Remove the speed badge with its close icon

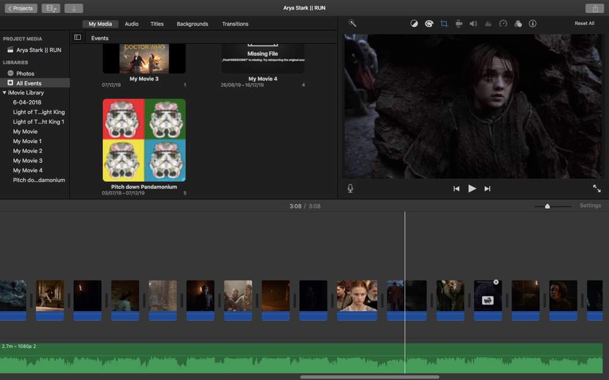click(496, 282)
